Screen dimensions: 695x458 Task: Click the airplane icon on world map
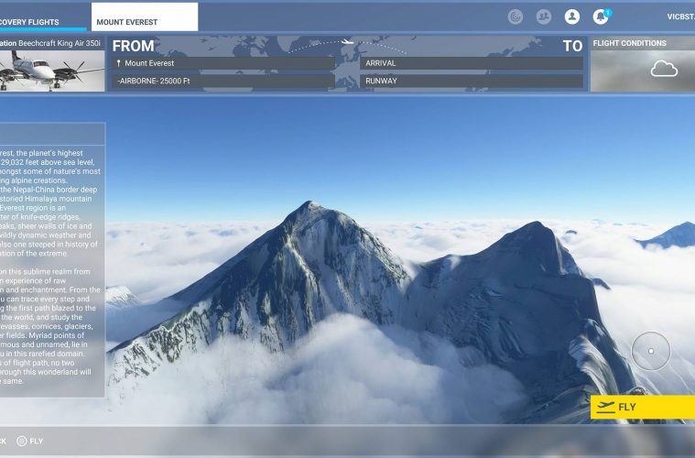pyautogui.click(x=348, y=42)
